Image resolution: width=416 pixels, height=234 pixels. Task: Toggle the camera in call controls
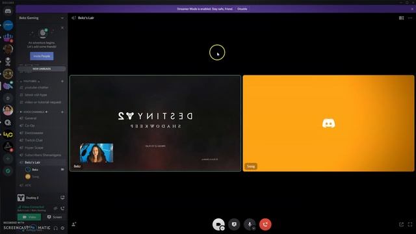[218, 224]
